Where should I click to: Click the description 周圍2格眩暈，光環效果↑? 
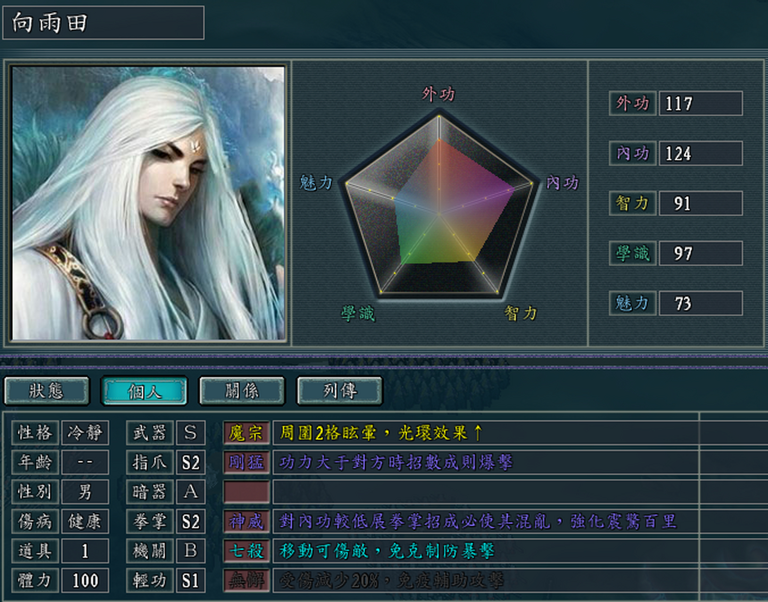pyautogui.click(x=381, y=433)
